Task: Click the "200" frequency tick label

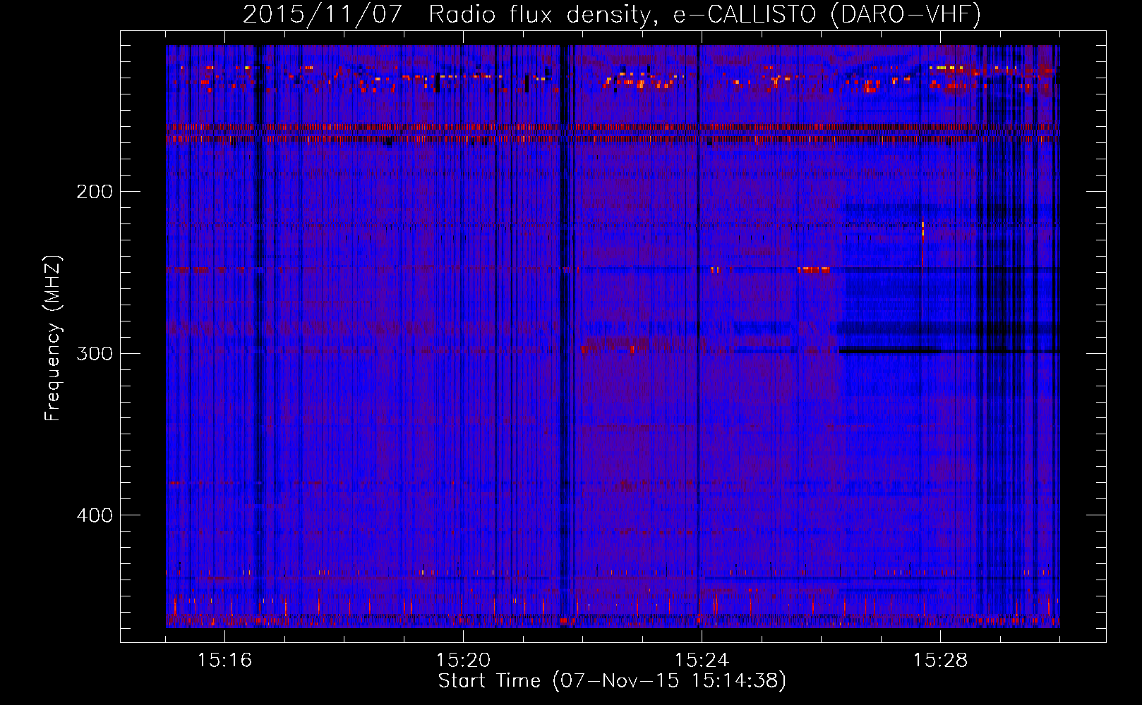Action: pos(95,192)
